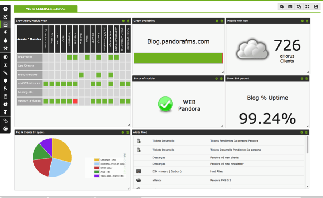323x198 pixels.
Task: Click the green WEB Pandora status checkmark
Action: tap(166, 104)
